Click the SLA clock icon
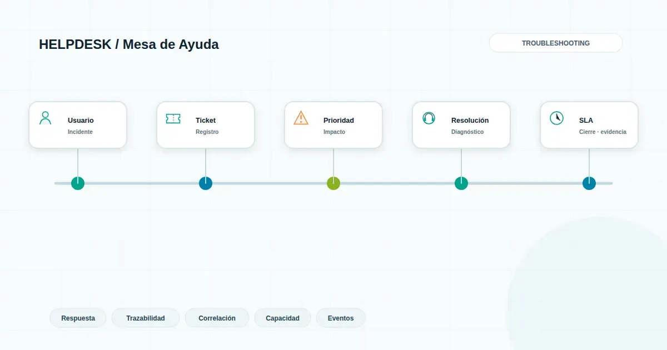Screen dimensions: 667x350 coord(556,118)
